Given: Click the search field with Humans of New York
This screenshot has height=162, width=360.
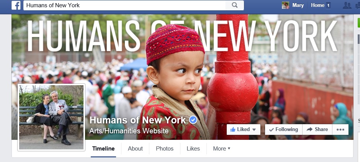Looking at the screenshot, I should coord(125,5).
